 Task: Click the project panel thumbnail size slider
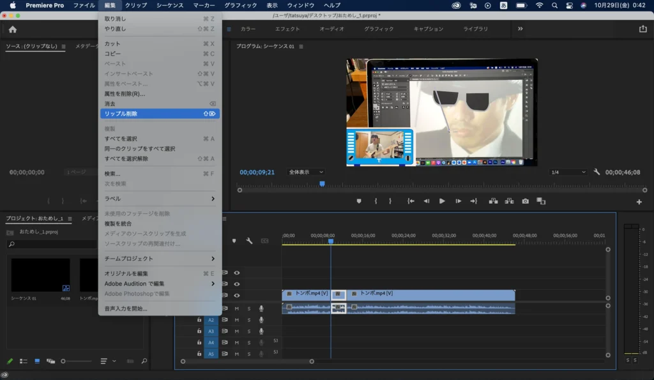pyautogui.click(x=63, y=361)
